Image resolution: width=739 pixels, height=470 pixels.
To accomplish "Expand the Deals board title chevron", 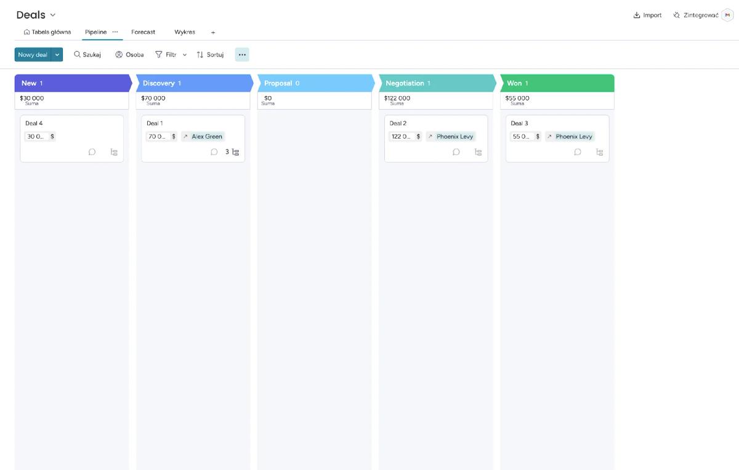I will click(52, 15).
